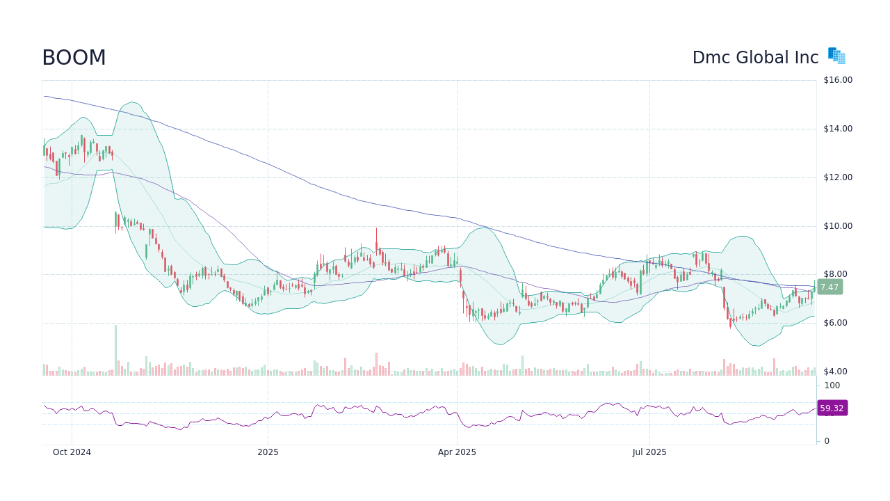The width and height of the screenshot is (890, 501).
Task: Select the $12.00 price axis label
Action: (838, 177)
